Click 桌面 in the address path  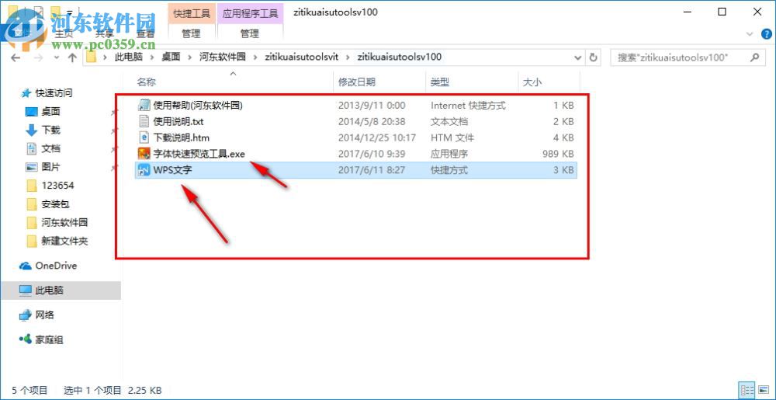click(171, 57)
